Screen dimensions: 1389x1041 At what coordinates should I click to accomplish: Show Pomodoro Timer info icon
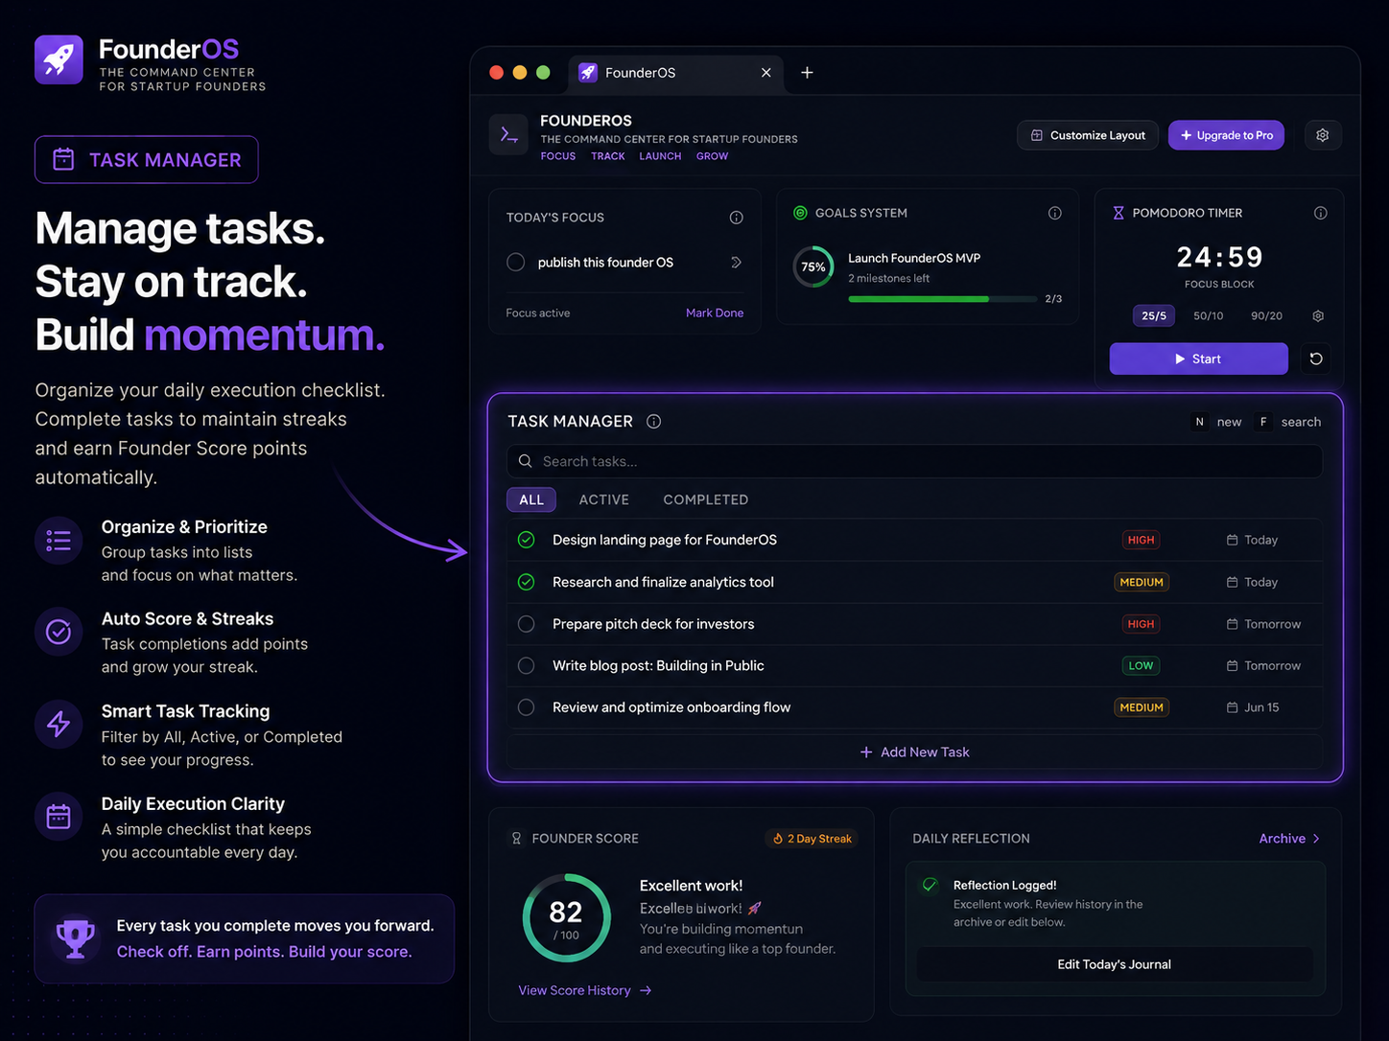coord(1320,213)
